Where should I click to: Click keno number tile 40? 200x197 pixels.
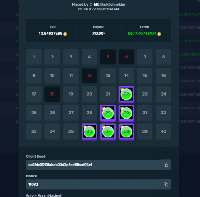(x=164, y=131)
